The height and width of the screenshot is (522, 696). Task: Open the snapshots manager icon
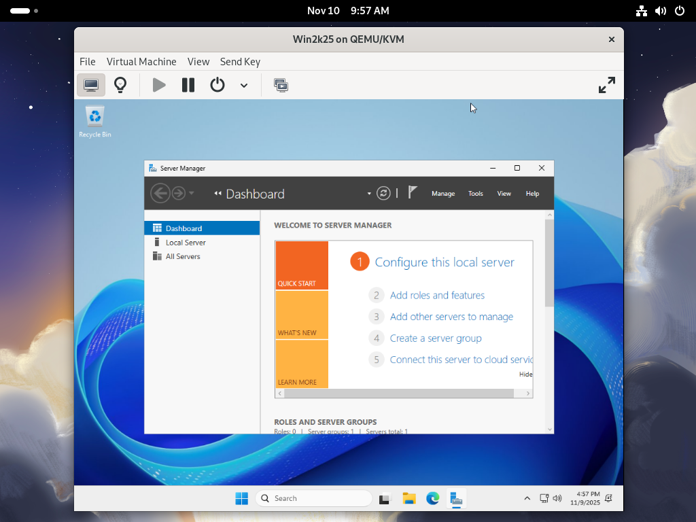281,85
